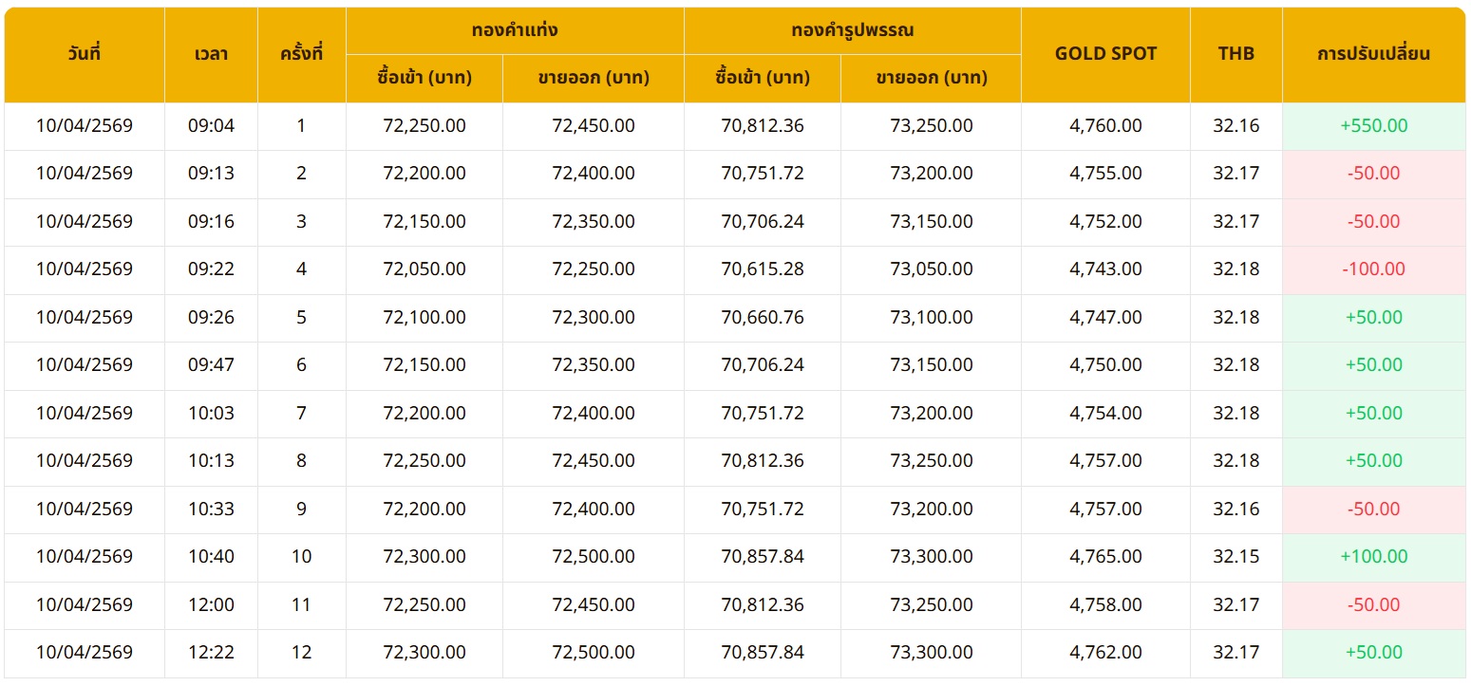Click the เวลา column header
Image resolution: width=1471 pixels, height=686 pixels.
tap(211, 54)
